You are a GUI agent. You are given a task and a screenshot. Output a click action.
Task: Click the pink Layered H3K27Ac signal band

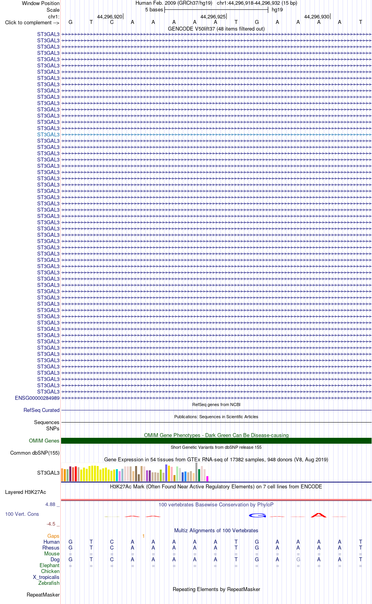(216, 500)
